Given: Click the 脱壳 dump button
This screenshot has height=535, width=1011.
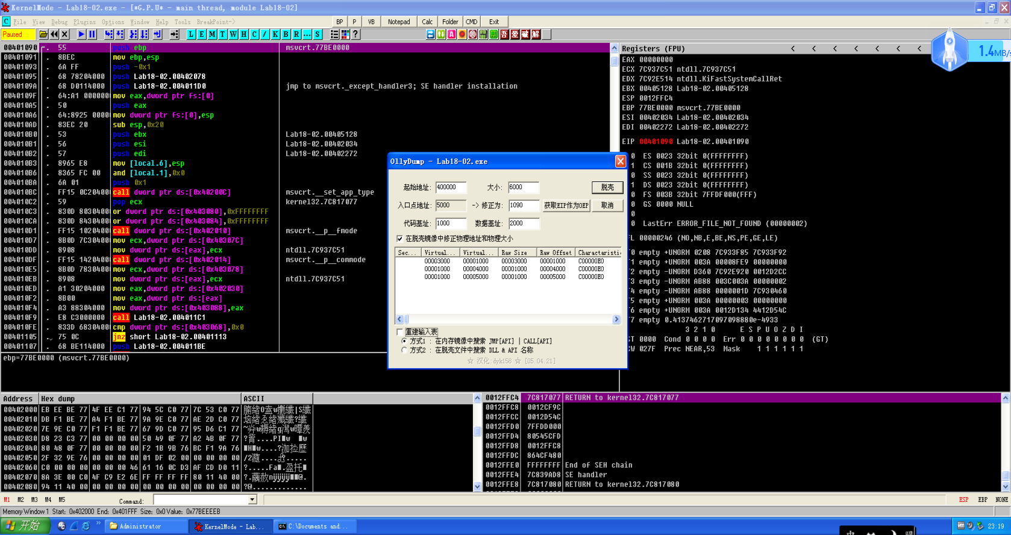Looking at the screenshot, I should coord(607,187).
